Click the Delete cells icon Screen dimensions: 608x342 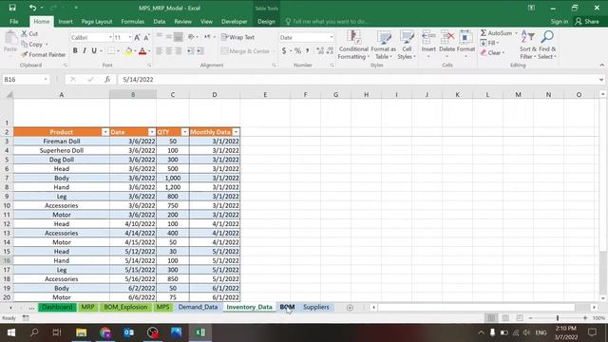pyautogui.click(x=447, y=38)
